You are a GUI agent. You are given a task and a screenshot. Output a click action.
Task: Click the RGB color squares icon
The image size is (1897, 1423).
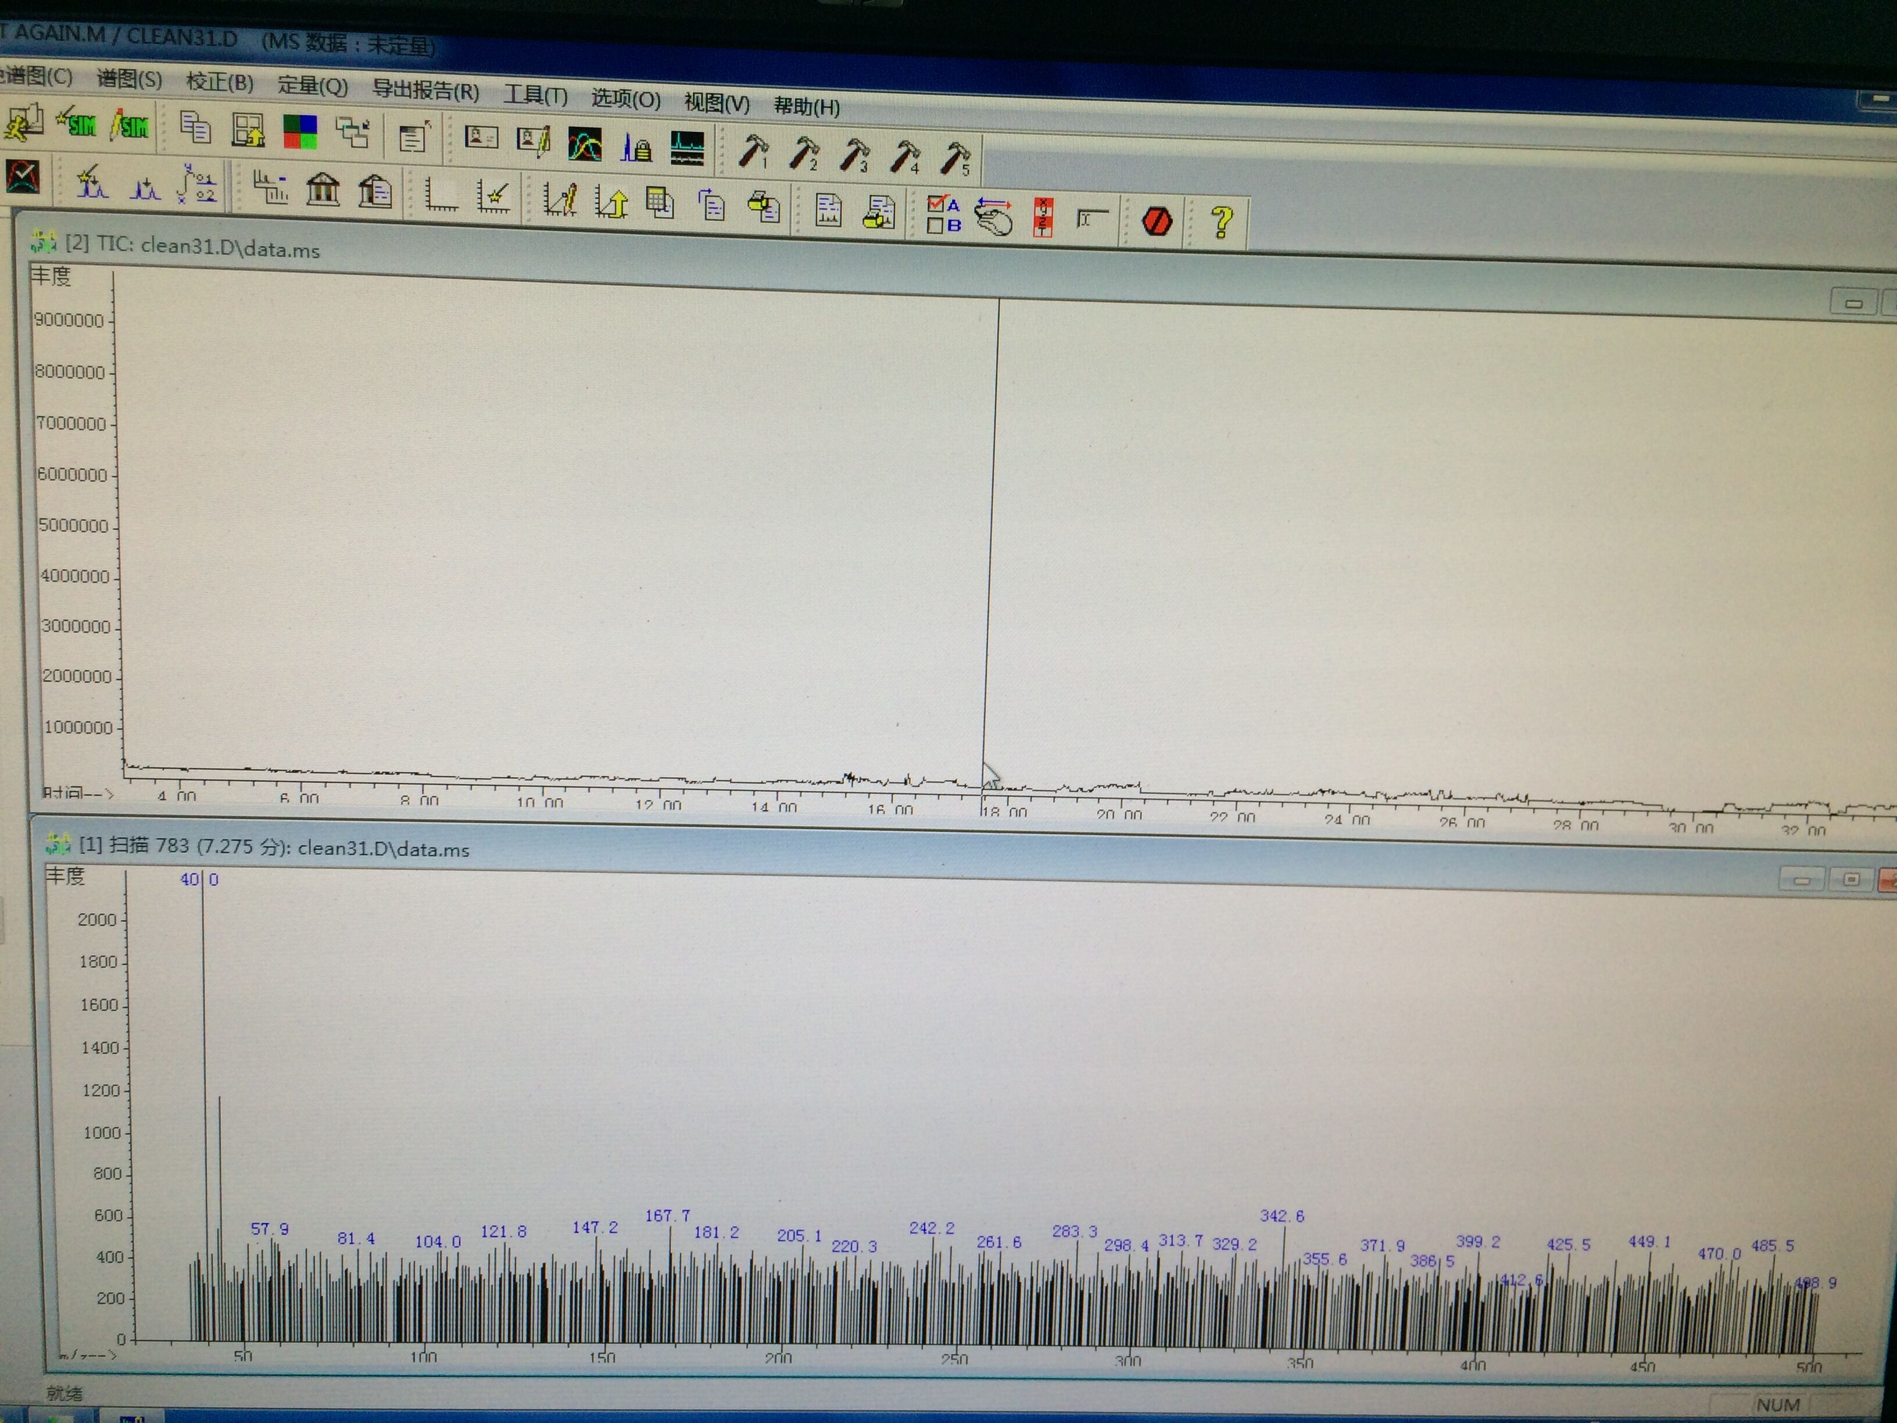pos(300,132)
